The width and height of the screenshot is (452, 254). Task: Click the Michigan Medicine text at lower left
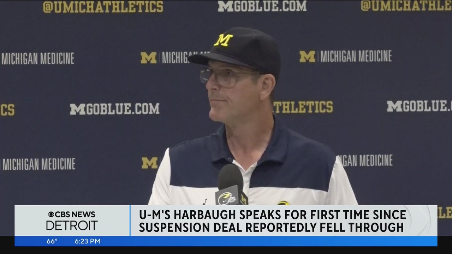tap(38, 164)
